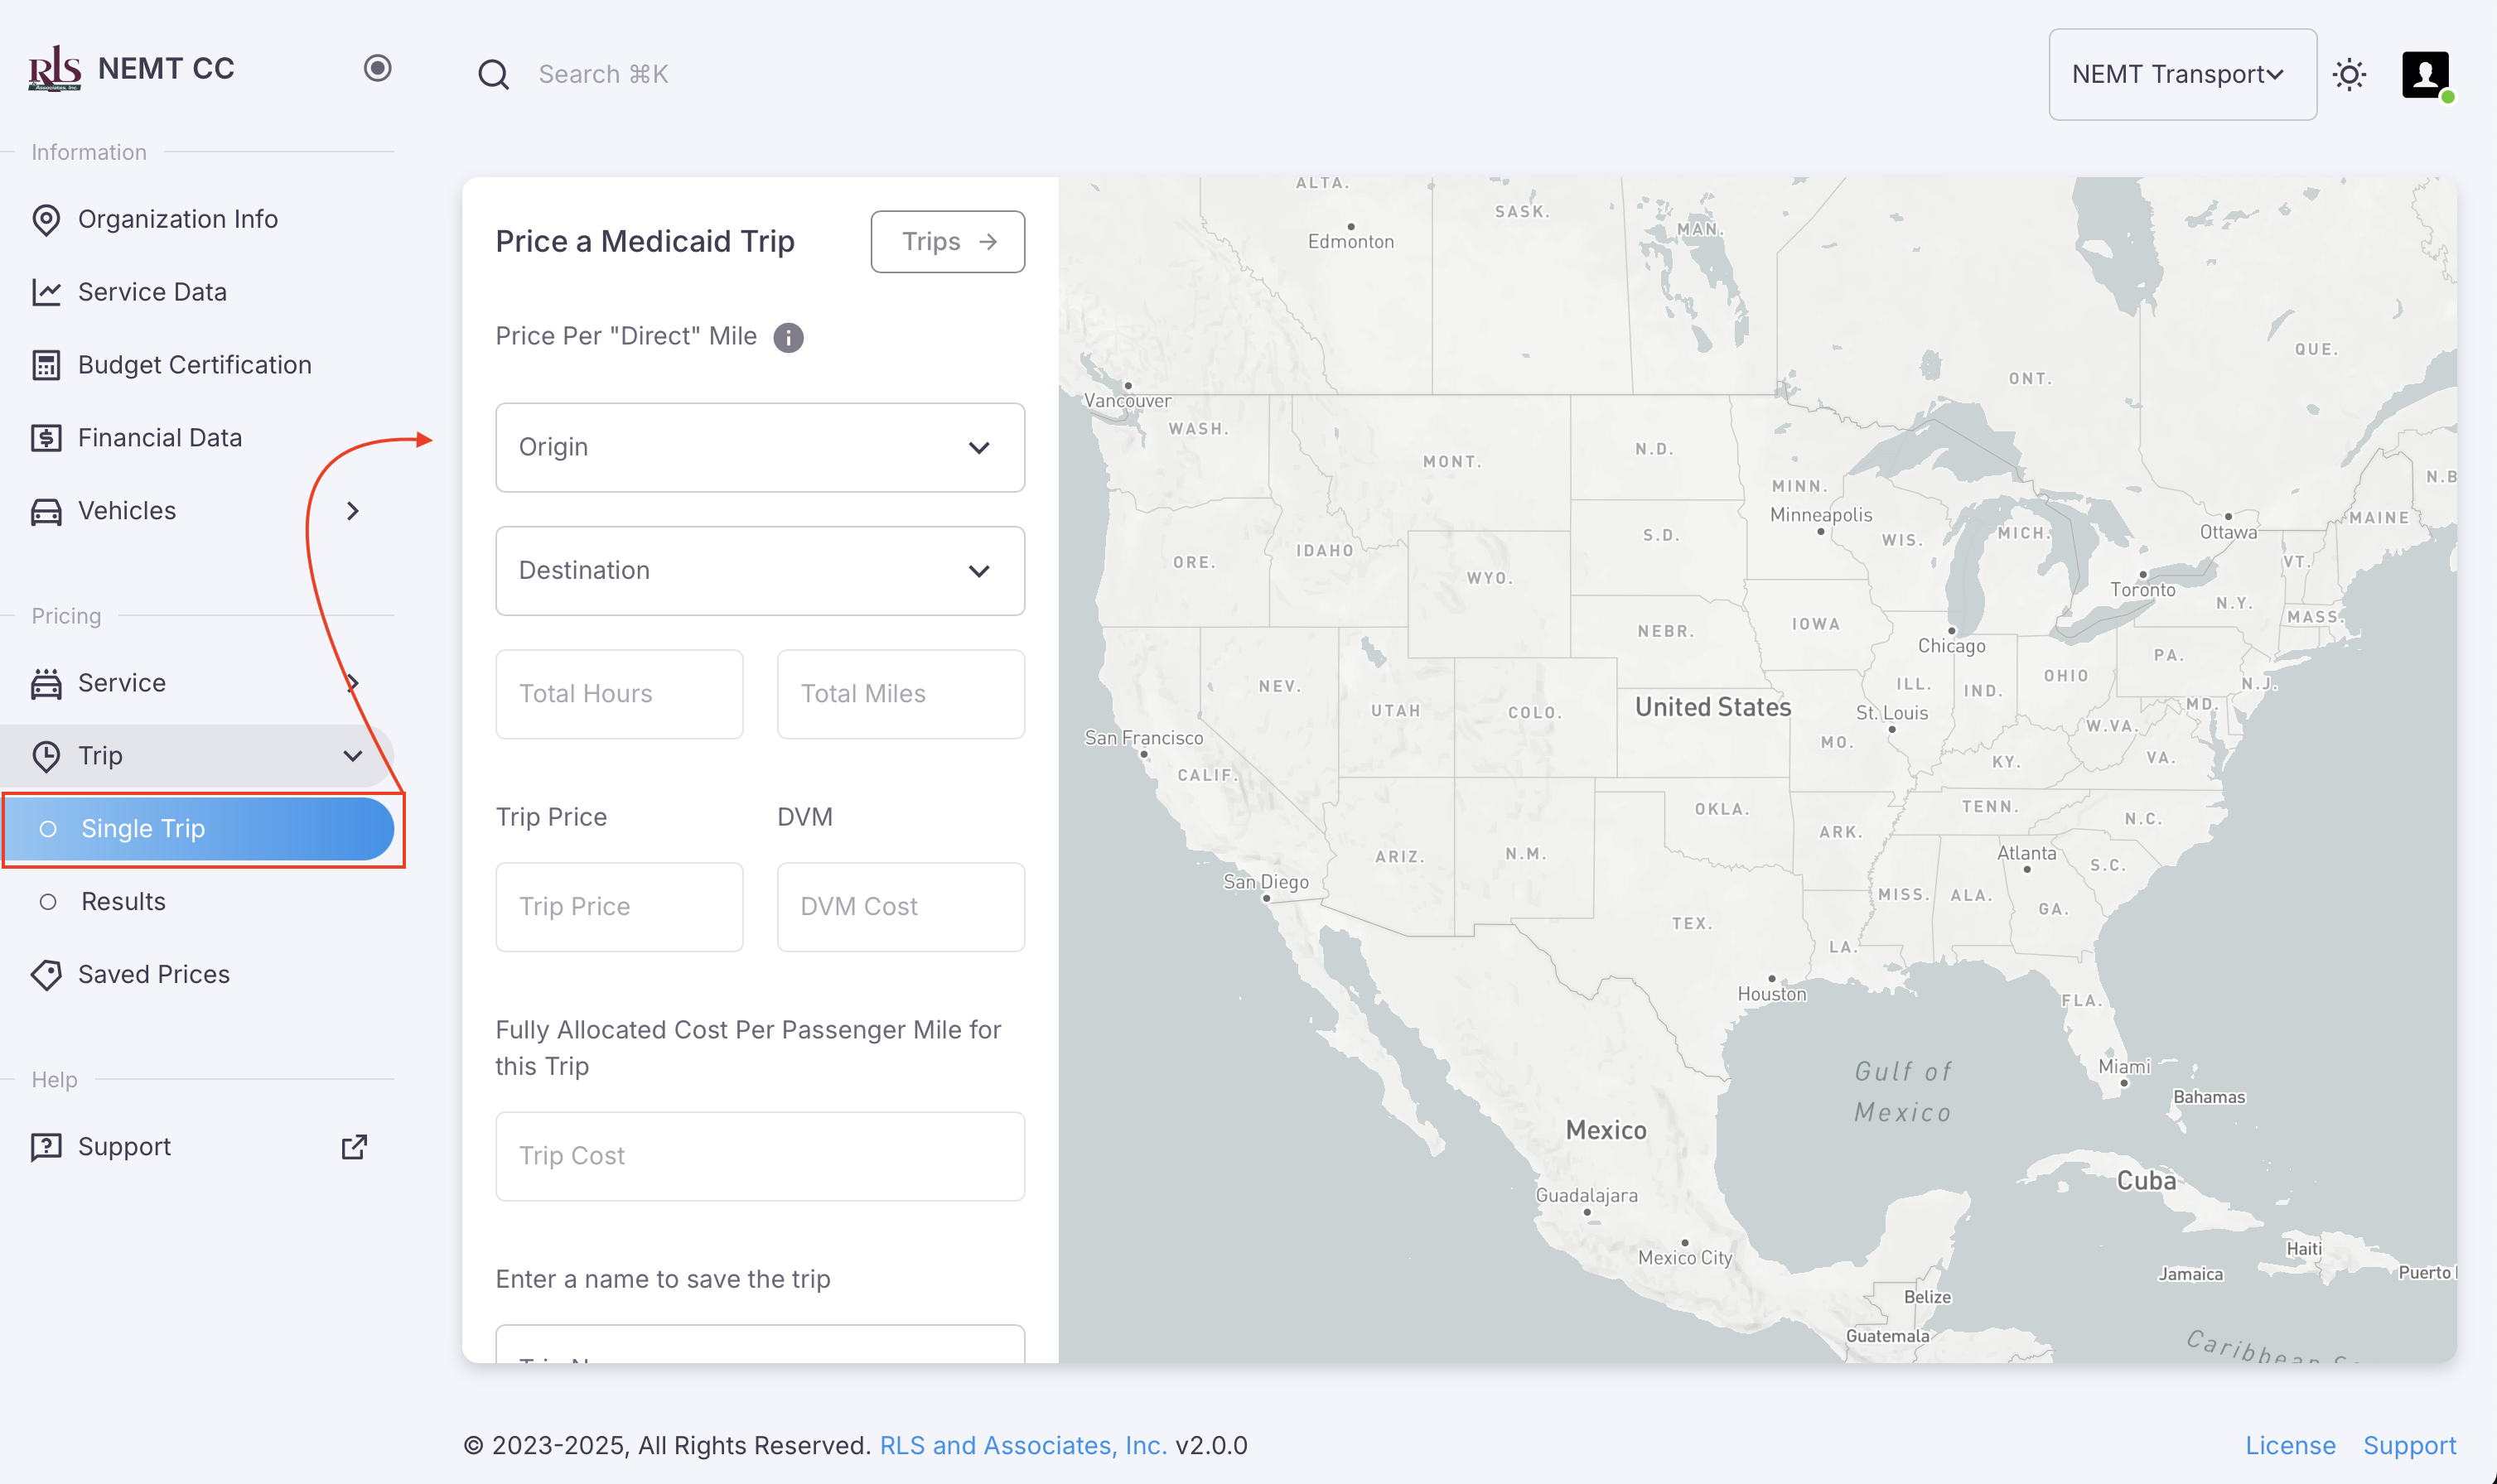Screen dimensions: 2497x1484
Task: Open Saved Prices from sidebar
Action: point(153,974)
